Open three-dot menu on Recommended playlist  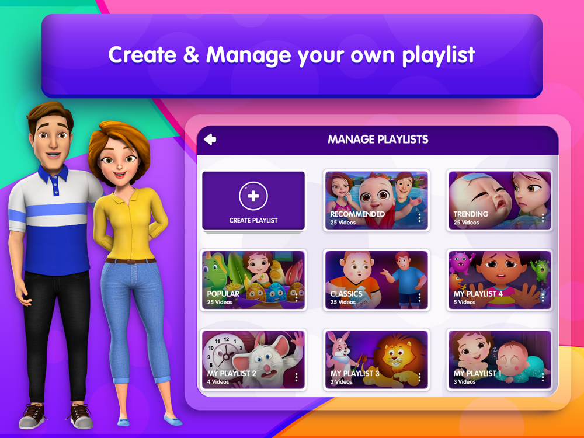point(419,218)
